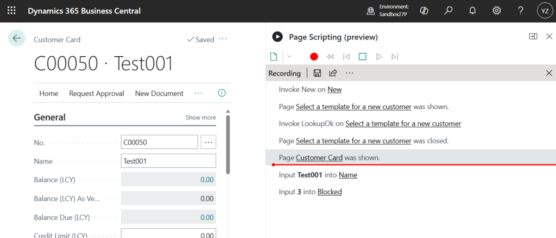556x238 pixels.
Task: Save the recording with the disk icon
Action: point(318,73)
